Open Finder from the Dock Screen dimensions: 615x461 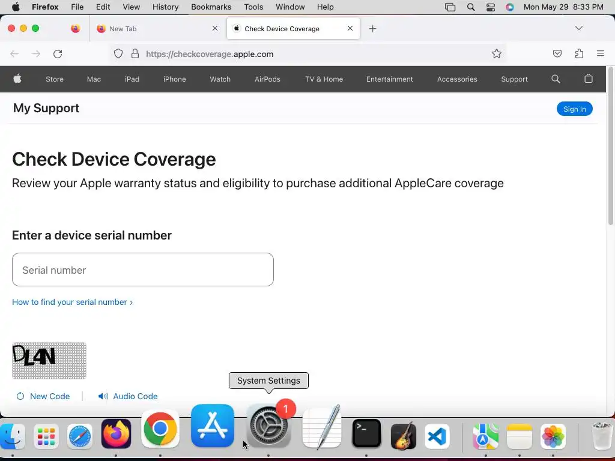tap(13, 436)
